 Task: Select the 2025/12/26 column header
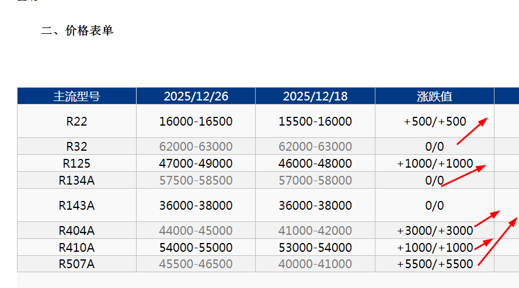coord(196,96)
